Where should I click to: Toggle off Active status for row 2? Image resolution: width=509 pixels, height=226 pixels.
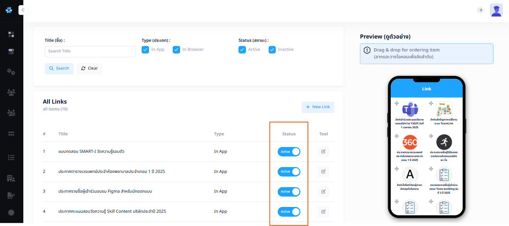[x=289, y=172]
